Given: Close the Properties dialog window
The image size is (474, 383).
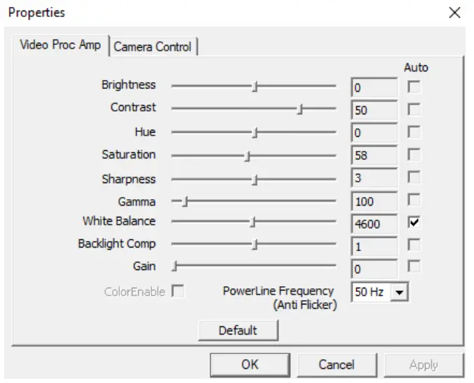Looking at the screenshot, I should pos(455,13).
